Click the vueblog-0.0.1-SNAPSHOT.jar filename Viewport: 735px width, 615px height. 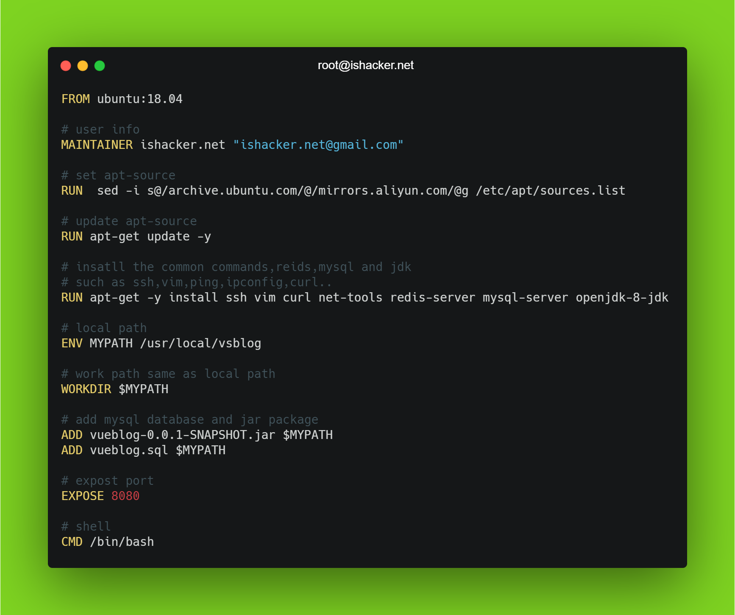(x=182, y=435)
